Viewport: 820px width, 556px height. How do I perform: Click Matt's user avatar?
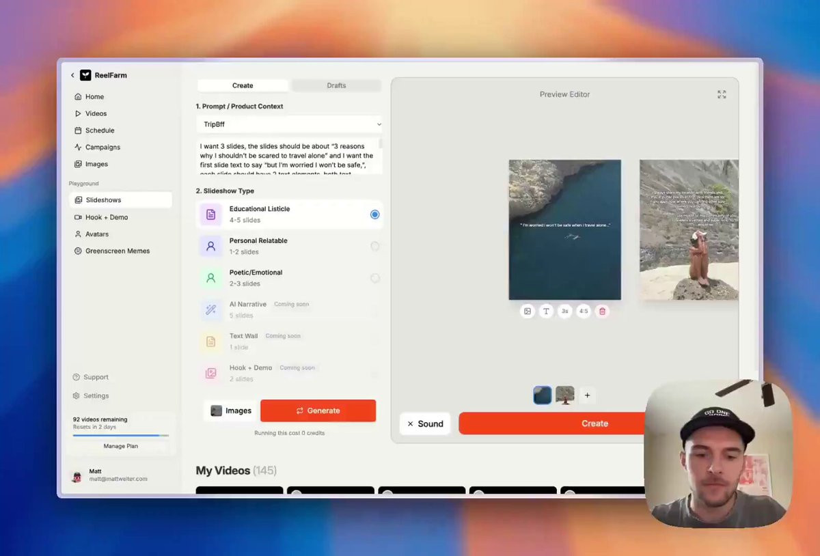77,476
